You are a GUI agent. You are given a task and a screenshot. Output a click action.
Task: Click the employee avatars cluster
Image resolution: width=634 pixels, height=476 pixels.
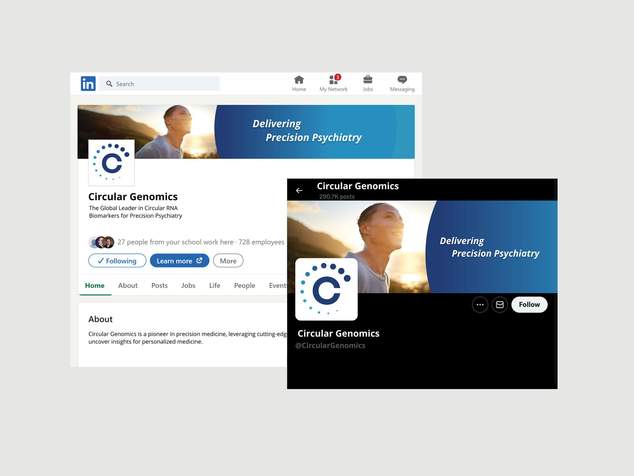(x=101, y=242)
